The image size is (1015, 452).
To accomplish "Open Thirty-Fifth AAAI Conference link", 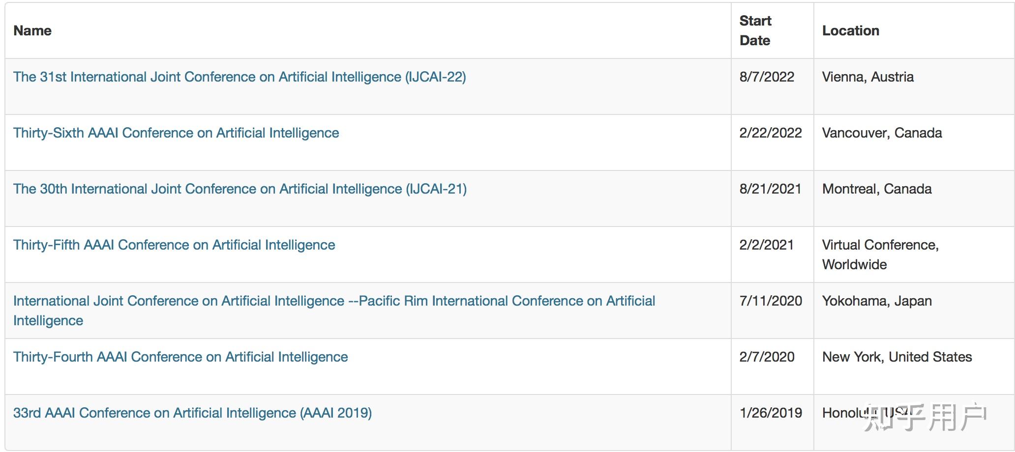I will click(x=174, y=245).
